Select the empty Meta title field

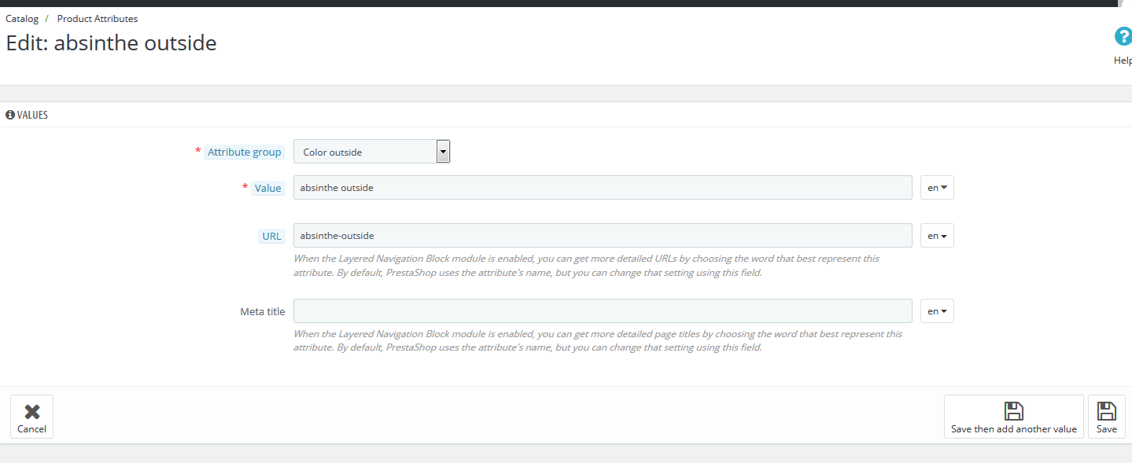click(602, 311)
